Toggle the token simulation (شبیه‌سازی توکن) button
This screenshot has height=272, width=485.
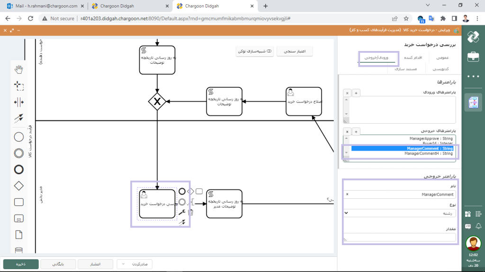pyautogui.click(x=254, y=51)
